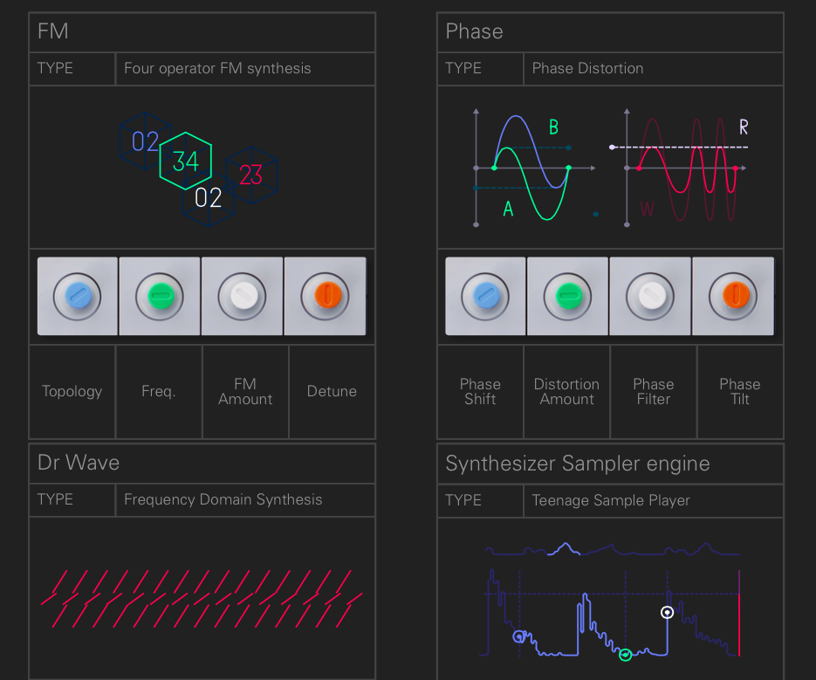Click the white FM Amount knob
The image size is (816, 680).
242,296
